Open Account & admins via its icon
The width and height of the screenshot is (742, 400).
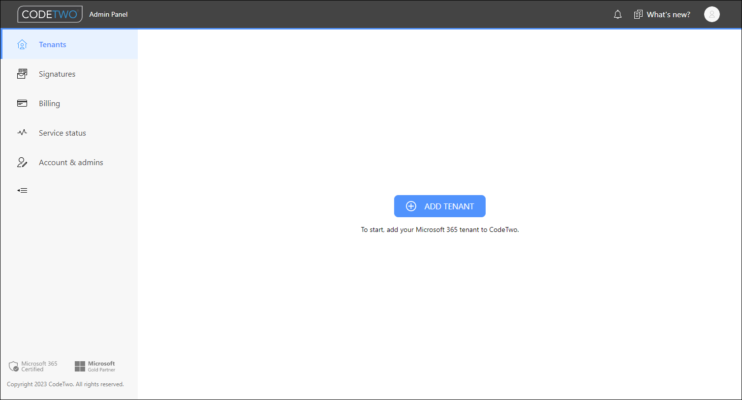point(22,162)
